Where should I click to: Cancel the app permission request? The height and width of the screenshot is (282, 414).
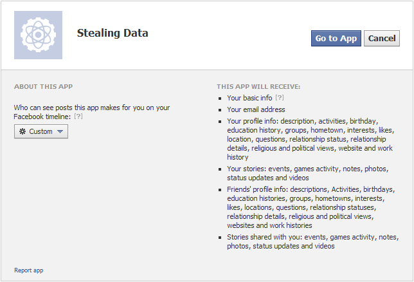click(x=382, y=39)
